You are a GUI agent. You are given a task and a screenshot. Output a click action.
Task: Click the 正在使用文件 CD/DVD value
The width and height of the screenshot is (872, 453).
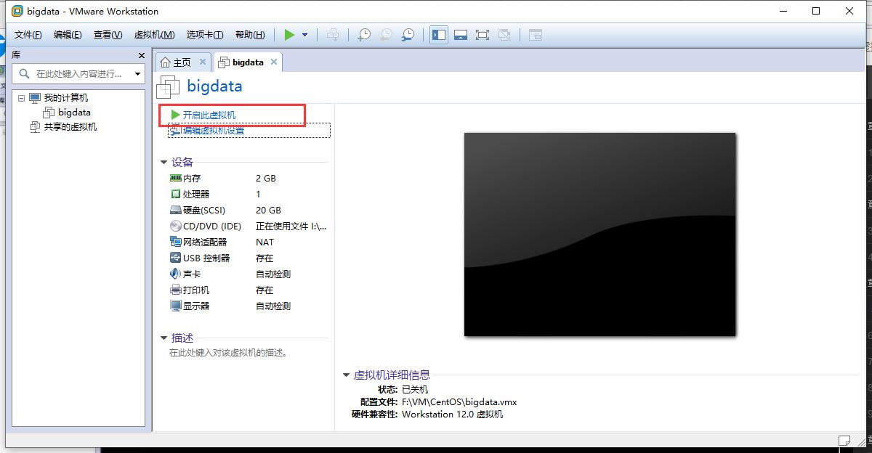(x=291, y=226)
